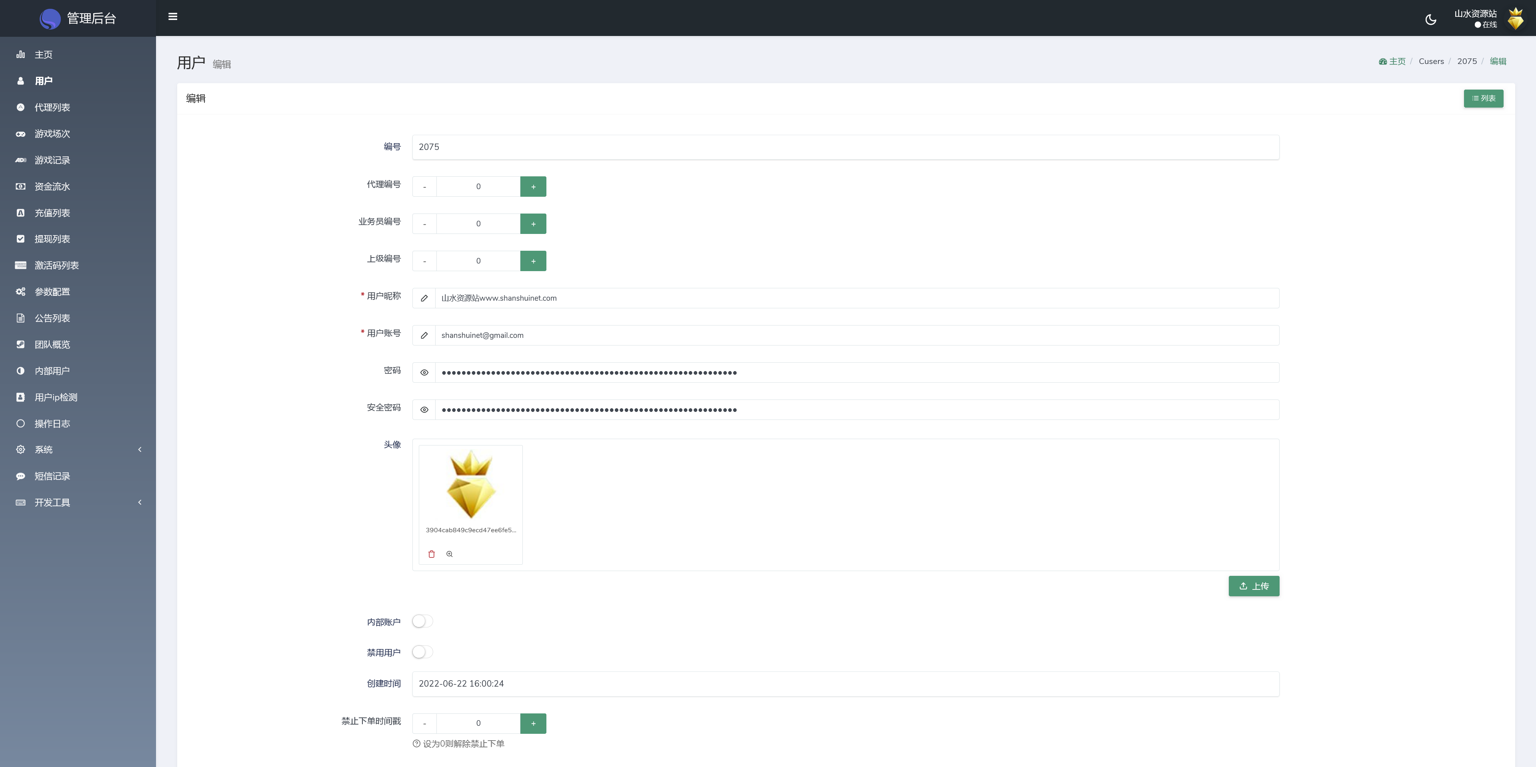Increase 代理编号 with plus button
The image size is (1536, 767).
click(x=533, y=186)
